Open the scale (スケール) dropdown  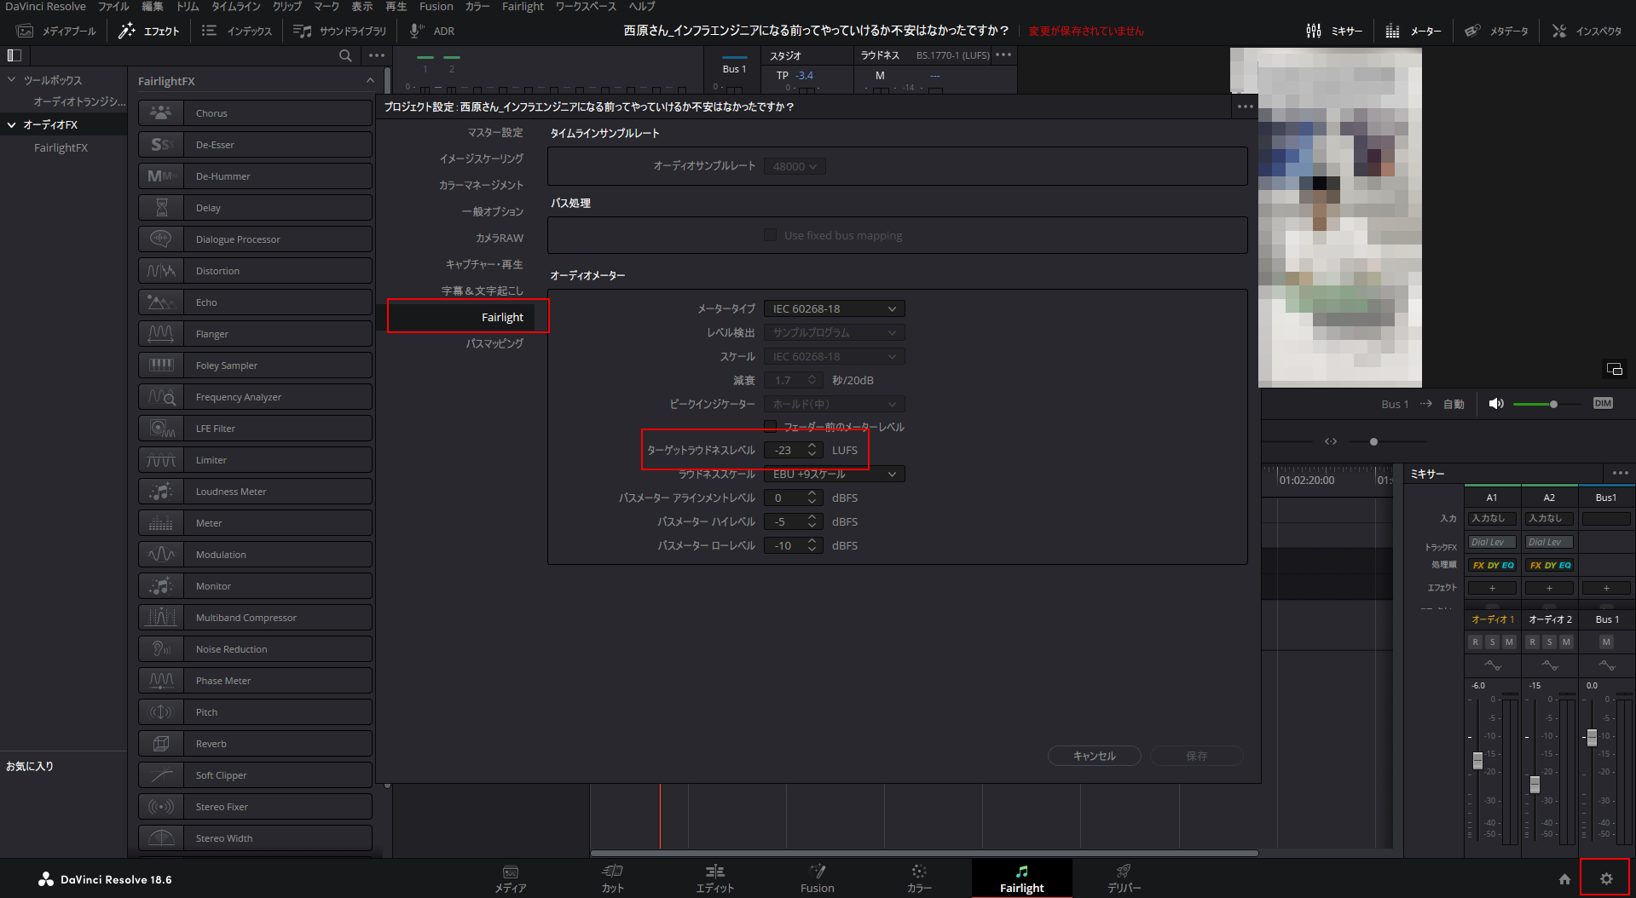[x=835, y=356]
